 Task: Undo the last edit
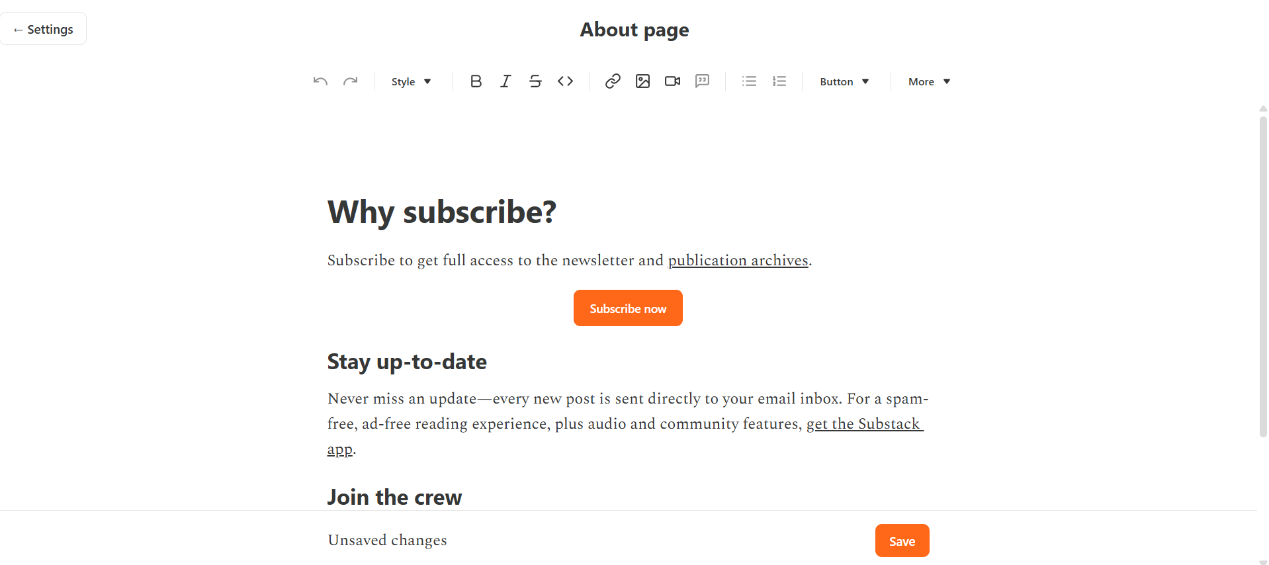[320, 81]
